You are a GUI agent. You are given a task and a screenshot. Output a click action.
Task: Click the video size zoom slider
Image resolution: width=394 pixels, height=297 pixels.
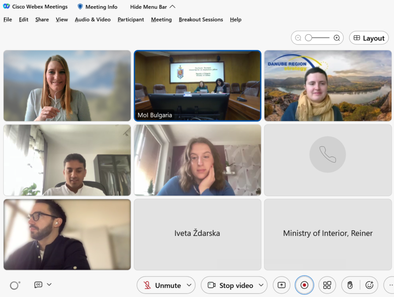coord(317,38)
